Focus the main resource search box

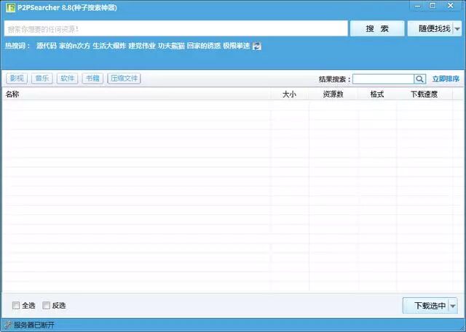pos(176,29)
